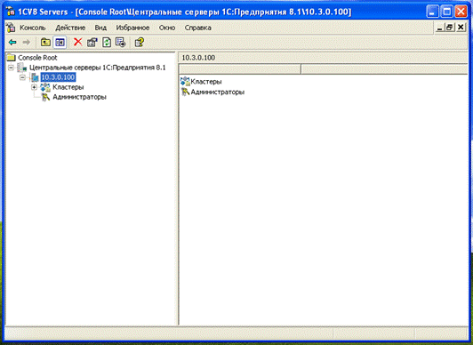This screenshot has height=345, width=473.
Task: Click console icon in the menu bar
Action: pos(11,28)
